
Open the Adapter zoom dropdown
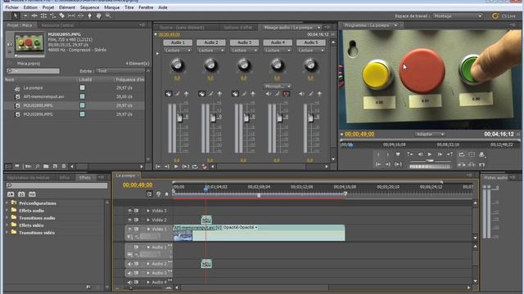click(430, 134)
